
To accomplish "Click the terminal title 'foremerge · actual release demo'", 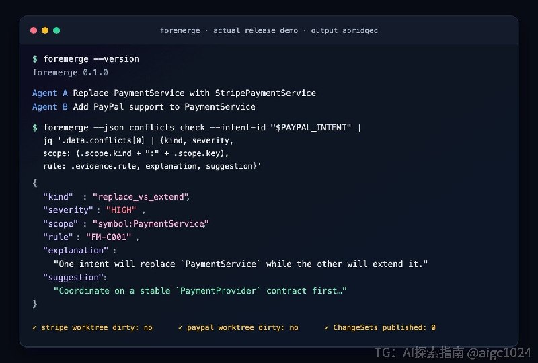I will click(x=229, y=30).
